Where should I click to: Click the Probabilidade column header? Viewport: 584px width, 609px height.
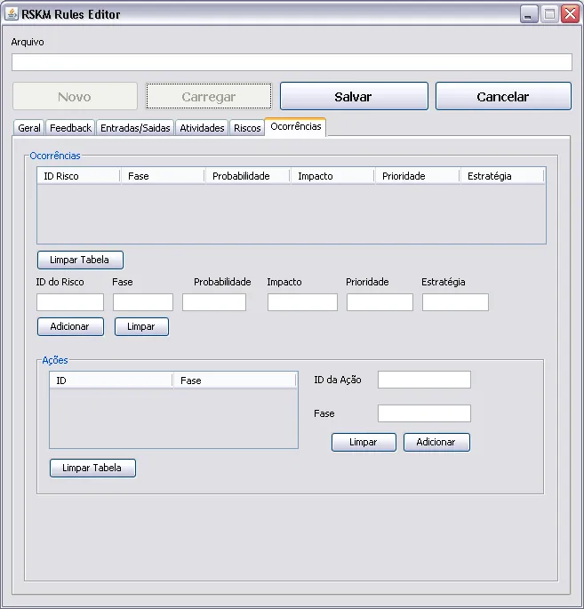coord(248,176)
